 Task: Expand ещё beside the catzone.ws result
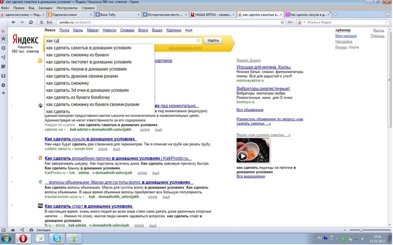point(158,129)
